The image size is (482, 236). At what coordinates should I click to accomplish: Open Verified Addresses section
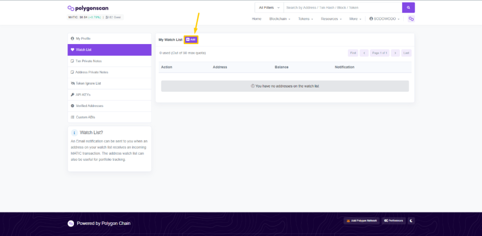(109, 106)
